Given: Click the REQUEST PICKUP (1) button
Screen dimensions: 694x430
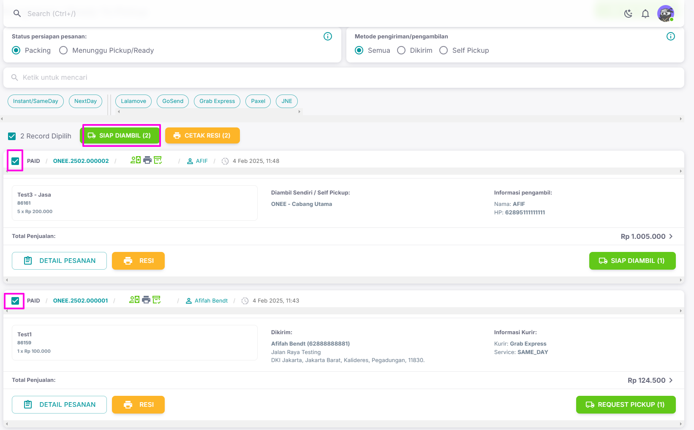Looking at the screenshot, I should [626, 404].
